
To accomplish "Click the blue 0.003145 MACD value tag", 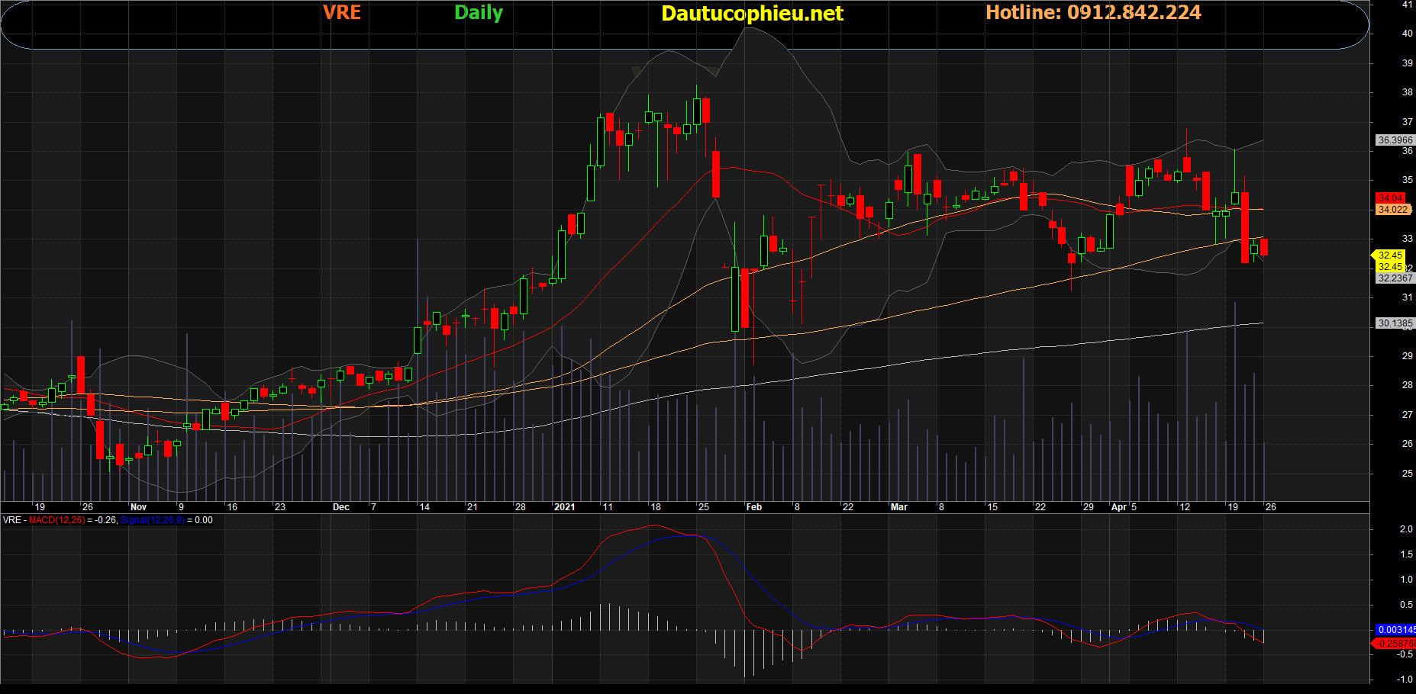I will 1395,630.
